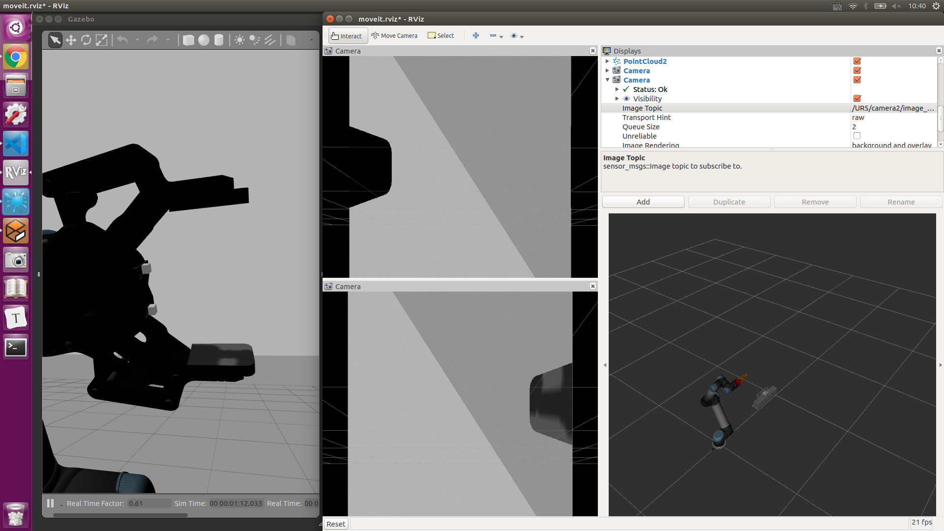Activate Gazebo rotate mode tool

pos(86,40)
